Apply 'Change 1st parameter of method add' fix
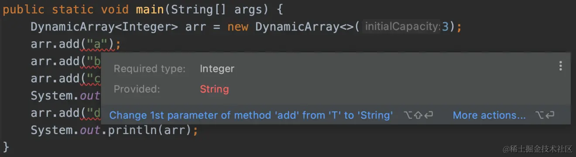The image size is (576, 157). tap(251, 115)
